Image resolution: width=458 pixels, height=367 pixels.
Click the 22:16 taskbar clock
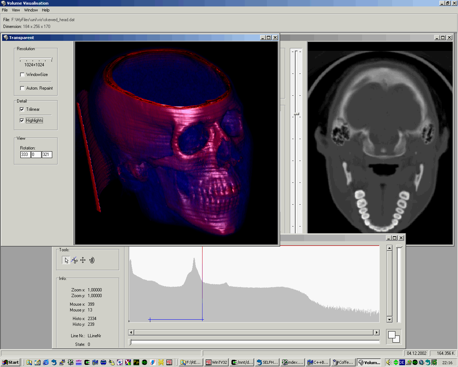tap(447, 362)
